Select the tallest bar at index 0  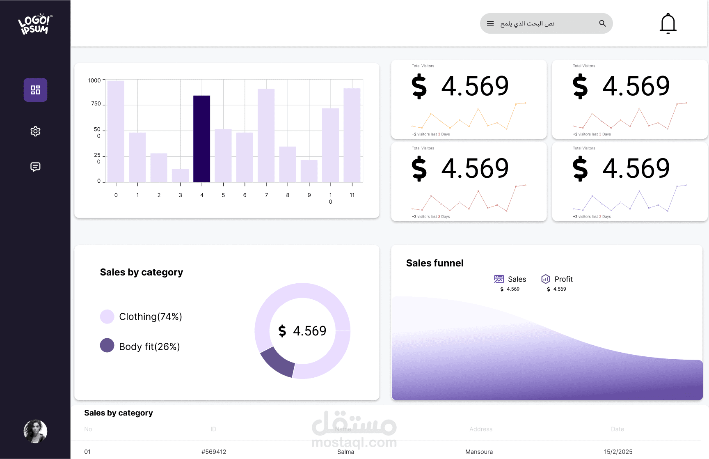pyautogui.click(x=116, y=131)
